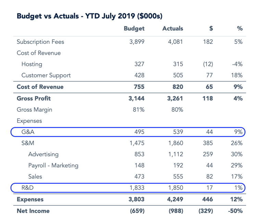Click Hosting percent -4%
This screenshot has height=220, width=257.
point(237,64)
